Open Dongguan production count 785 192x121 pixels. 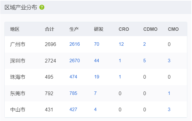(73, 93)
